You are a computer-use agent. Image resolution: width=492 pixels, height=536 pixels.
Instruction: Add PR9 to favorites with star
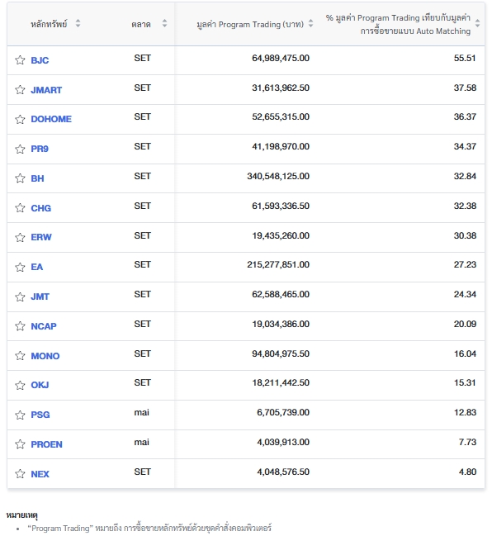coord(20,149)
